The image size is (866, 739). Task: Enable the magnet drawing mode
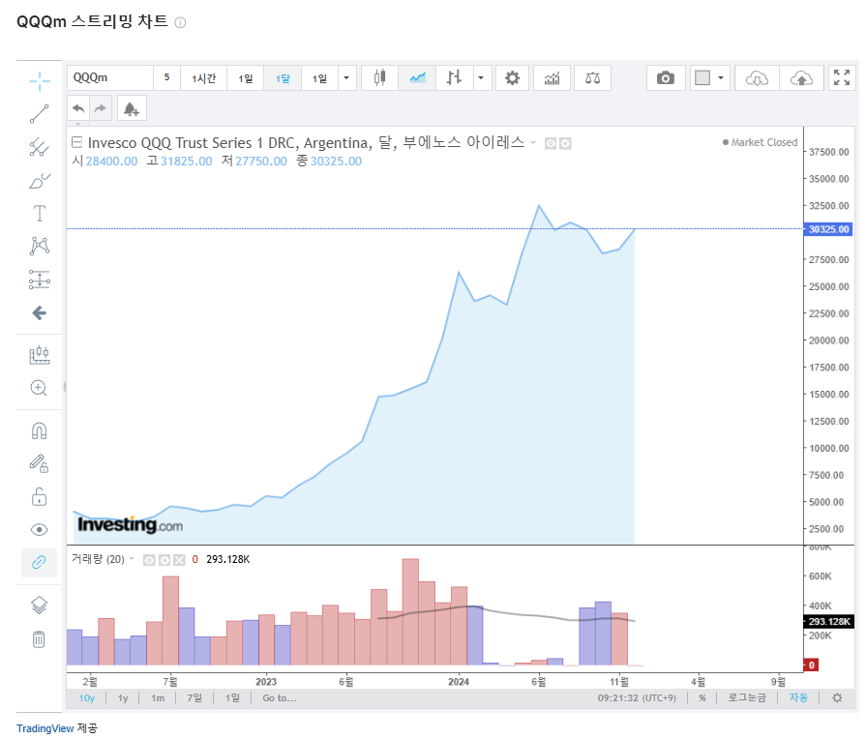coord(39,430)
